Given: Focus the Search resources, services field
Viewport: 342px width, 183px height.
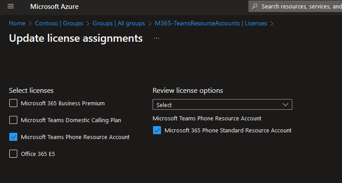Looking at the screenshot, I should point(295,6).
